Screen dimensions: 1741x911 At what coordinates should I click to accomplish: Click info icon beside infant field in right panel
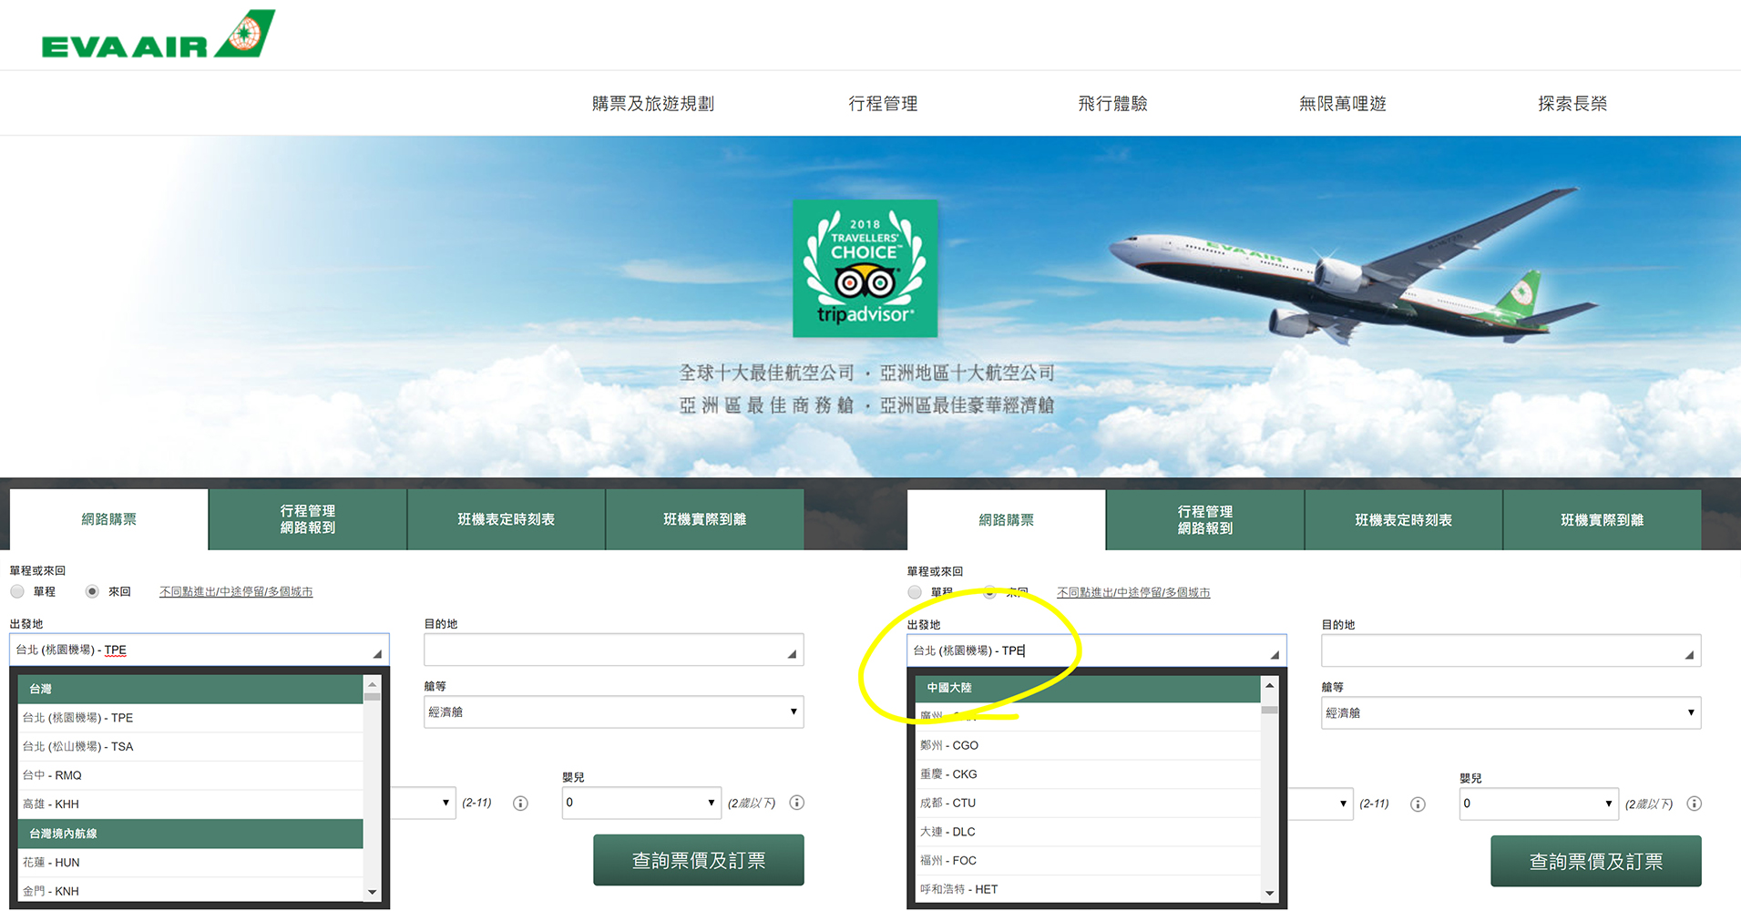click(x=1694, y=804)
